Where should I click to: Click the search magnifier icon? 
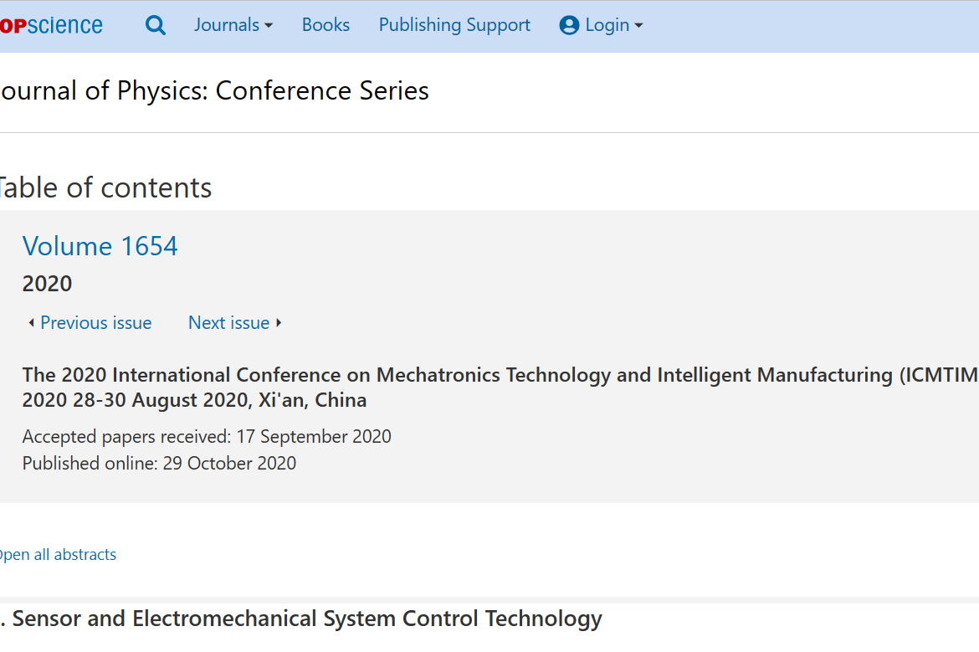coord(156,25)
